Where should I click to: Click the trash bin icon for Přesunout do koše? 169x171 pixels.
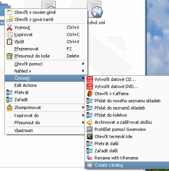[x=10, y=56]
